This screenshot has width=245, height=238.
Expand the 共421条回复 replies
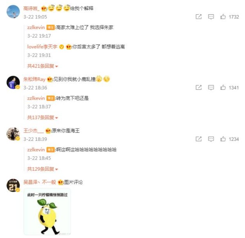(42, 66)
